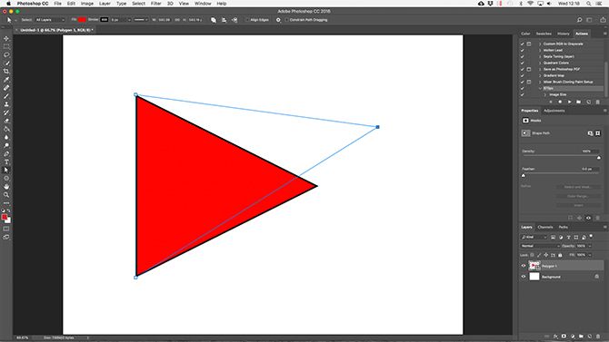Enable the Align Edges checkbox

[x=247, y=20]
